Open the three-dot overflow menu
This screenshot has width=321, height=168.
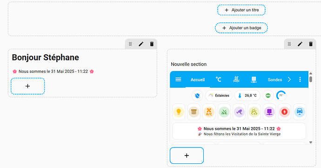pos(300,79)
